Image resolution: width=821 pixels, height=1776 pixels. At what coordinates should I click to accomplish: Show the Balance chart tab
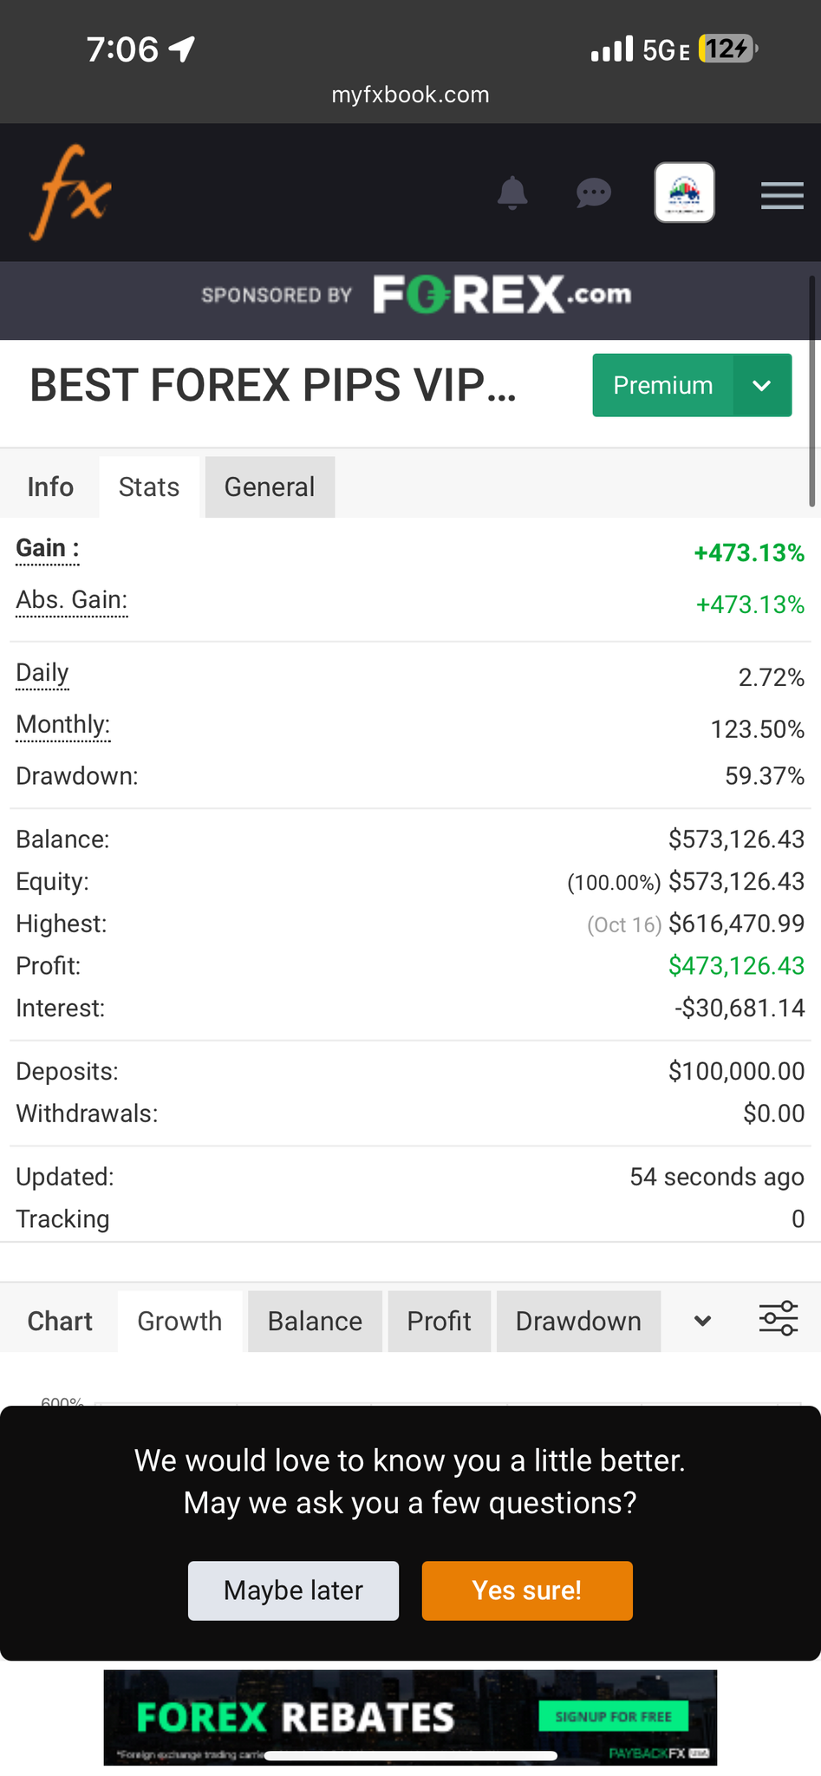pos(315,1321)
